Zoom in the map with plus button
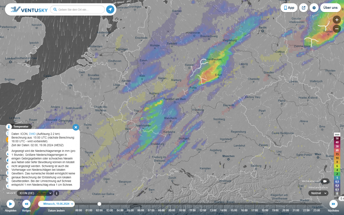344x215 pixels. coord(337,20)
